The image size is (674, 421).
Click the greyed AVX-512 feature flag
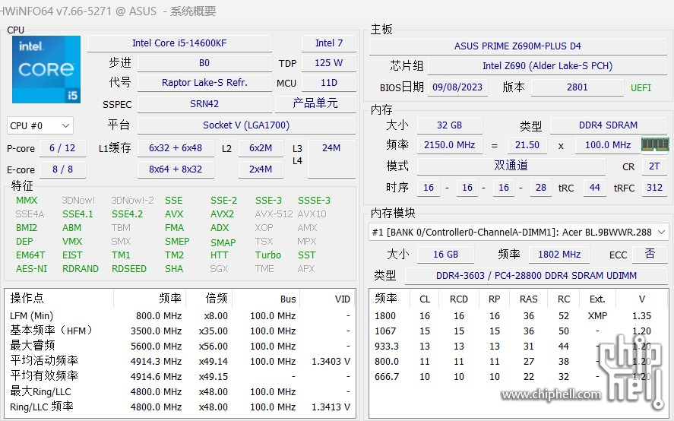tap(274, 214)
